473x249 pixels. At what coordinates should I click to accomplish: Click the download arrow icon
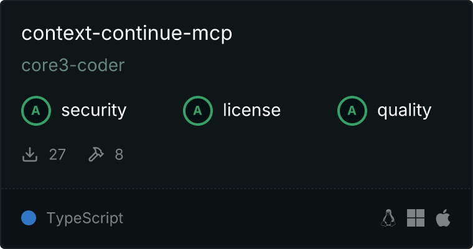tap(30, 154)
